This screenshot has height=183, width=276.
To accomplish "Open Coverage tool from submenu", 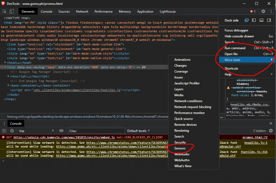I will [x=194, y=71].
